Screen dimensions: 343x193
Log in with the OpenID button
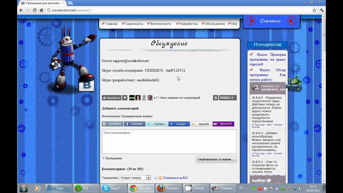[201, 124]
